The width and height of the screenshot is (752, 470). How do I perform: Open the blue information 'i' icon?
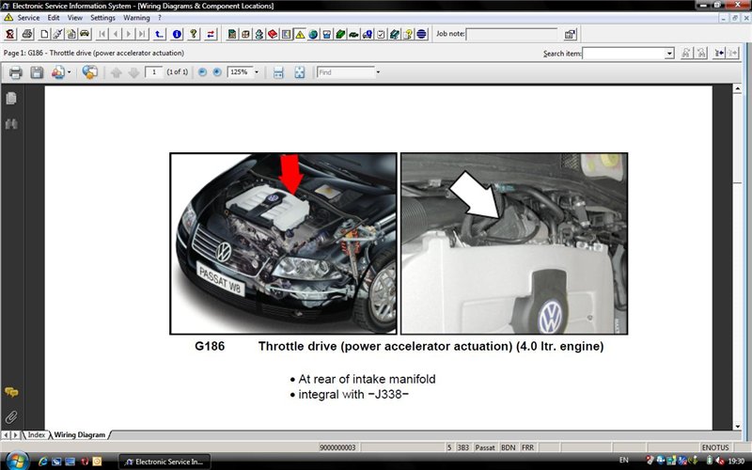177,34
